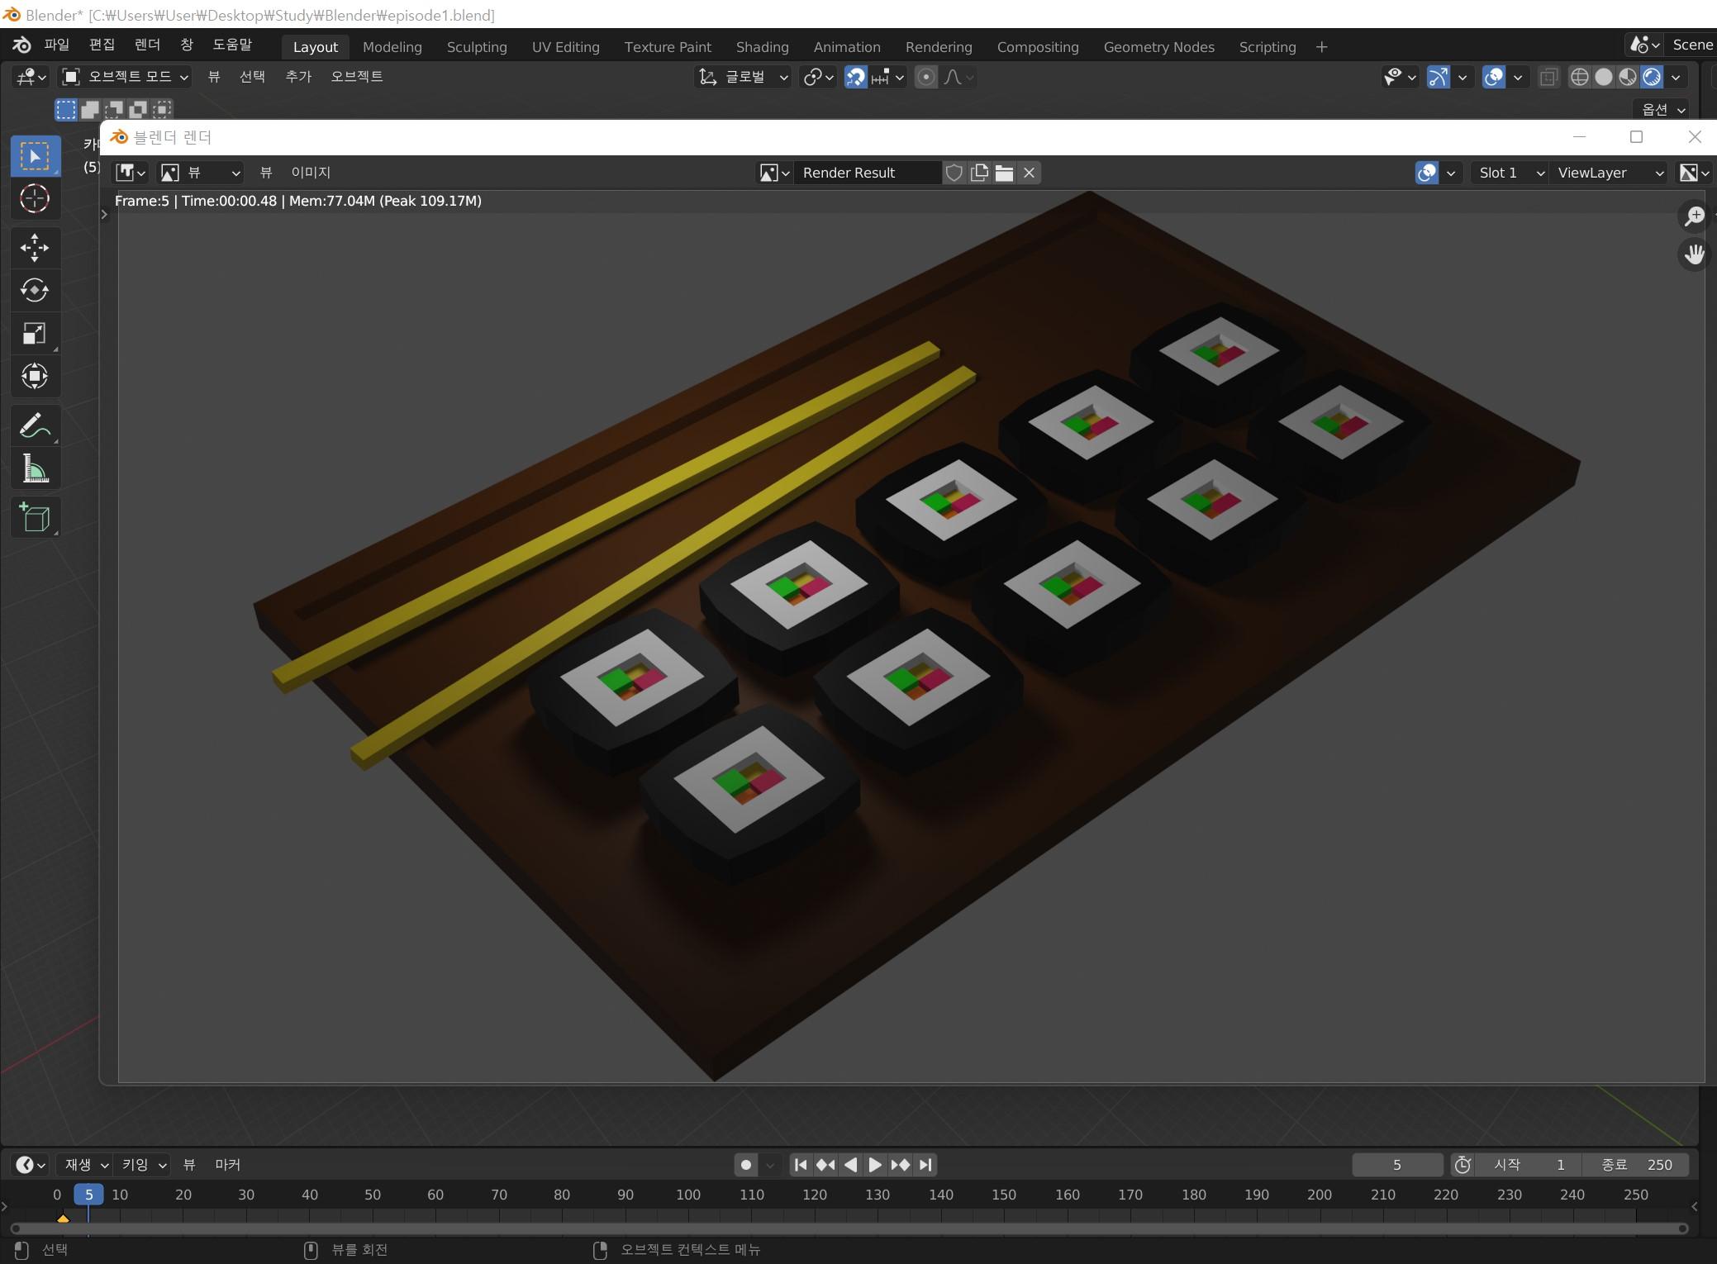Toggle snapping magnet in header
Screen dimensions: 1717x1264
click(x=856, y=77)
